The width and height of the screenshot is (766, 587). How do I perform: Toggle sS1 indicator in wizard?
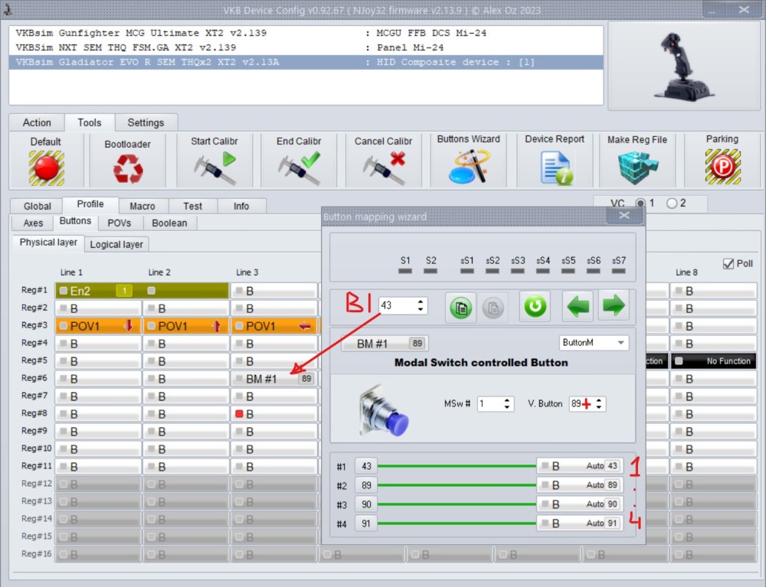click(467, 271)
